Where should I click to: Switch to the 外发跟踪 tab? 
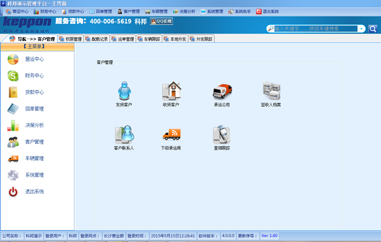pos(201,39)
